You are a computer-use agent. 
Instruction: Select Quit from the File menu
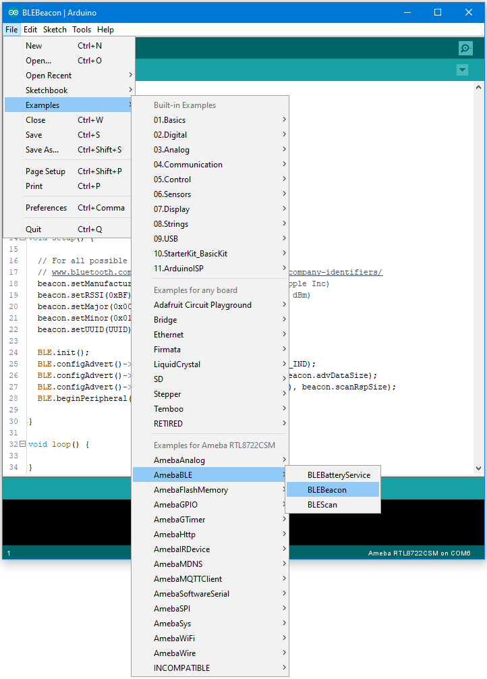pyautogui.click(x=34, y=229)
